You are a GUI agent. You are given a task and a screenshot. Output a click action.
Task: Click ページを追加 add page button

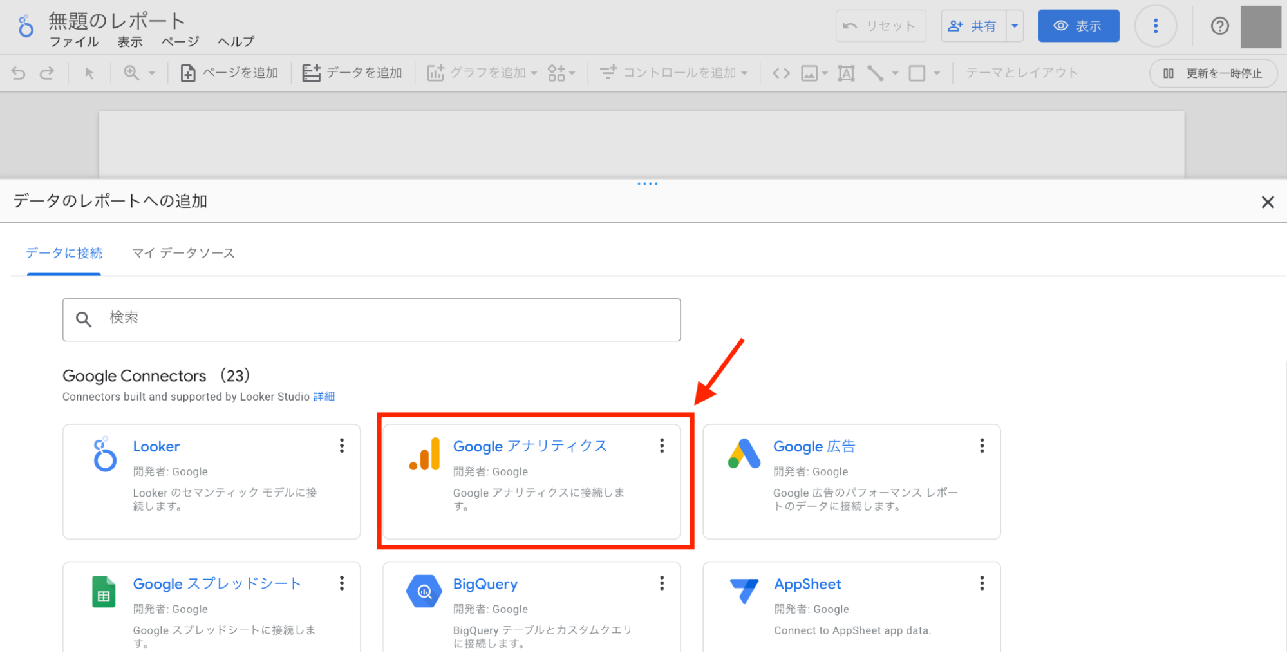click(229, 73)
